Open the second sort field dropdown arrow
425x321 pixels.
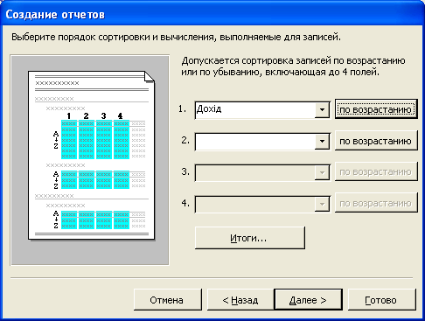pyautogui.click(x=322, y=142)
